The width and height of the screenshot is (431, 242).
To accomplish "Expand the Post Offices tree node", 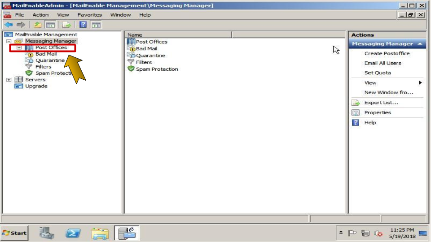I will pos(19,48).
